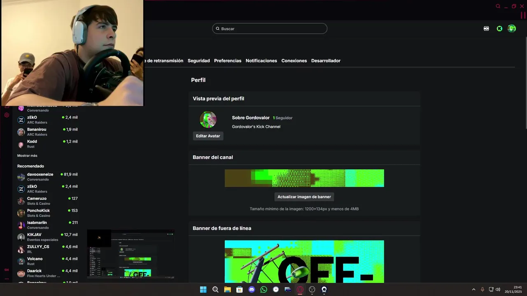
Task: Open Discord from the taskbar
Action: (252, 289)
